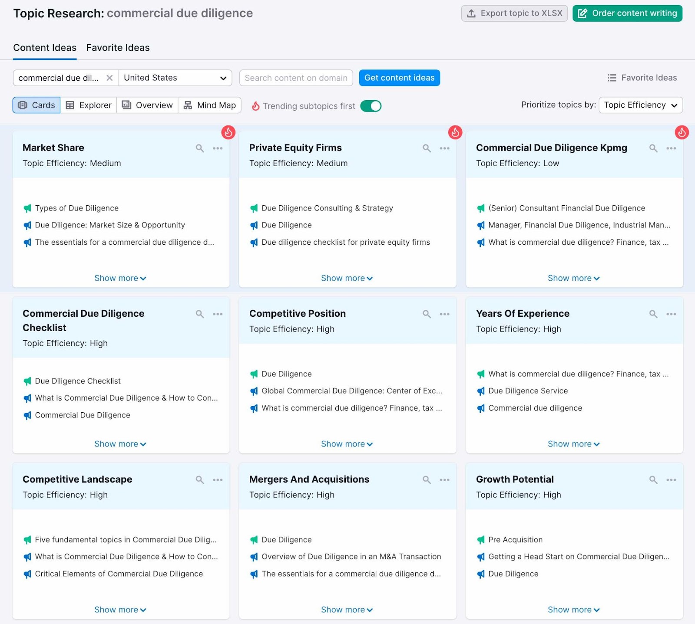Click the Favorite Ideas list icon top right
This screenshot has height=624, width=695.
coord(612,78)
